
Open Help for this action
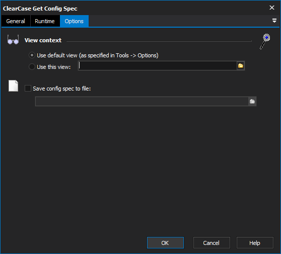point(255,243)
